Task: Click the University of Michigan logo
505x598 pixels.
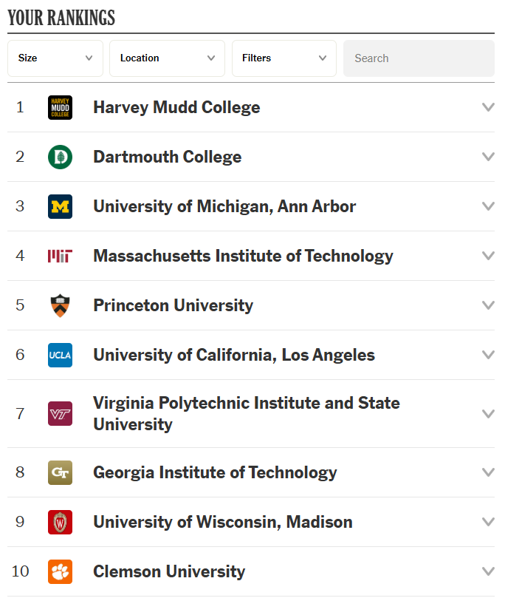Action: (60, 206)
